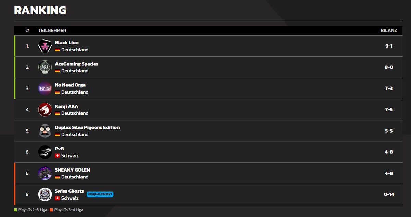Click the Playoffs 2.-3. Liga legend label
The image size is (411, 217).
click(x=33, y=210)
